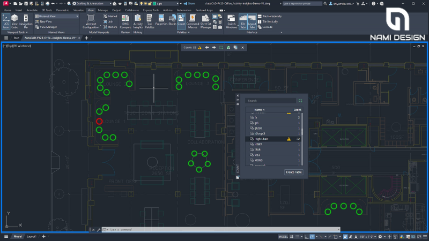Open the Collaborate ribbon tab
429x241 pixels.
tap(132, 10)
